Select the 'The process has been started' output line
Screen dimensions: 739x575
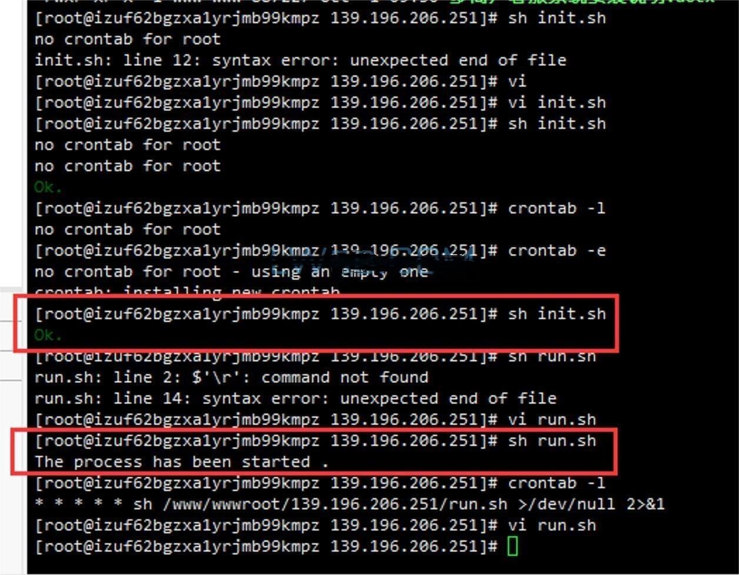[181, 462]
